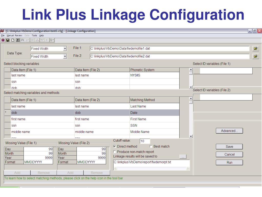Browse for File 1 using folder icon
Image resolution: width=262 pixels, height=197 pixels.
256,48
